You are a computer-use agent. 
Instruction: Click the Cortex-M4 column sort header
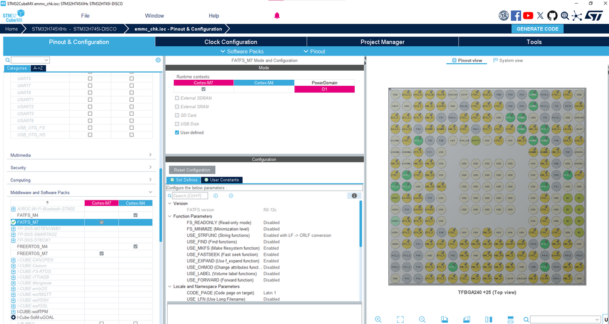pyautogui.click(x=135, y=203)
